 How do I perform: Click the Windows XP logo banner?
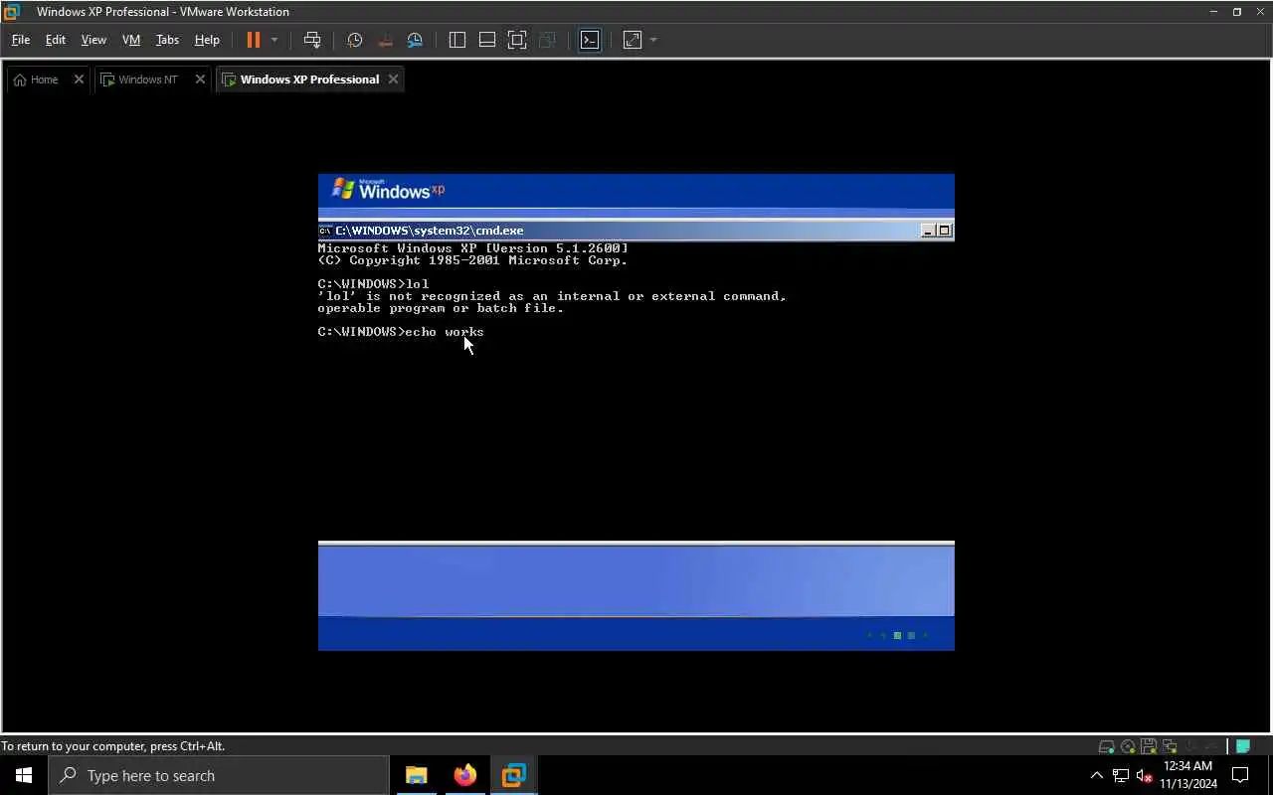[x=389, y=190]
